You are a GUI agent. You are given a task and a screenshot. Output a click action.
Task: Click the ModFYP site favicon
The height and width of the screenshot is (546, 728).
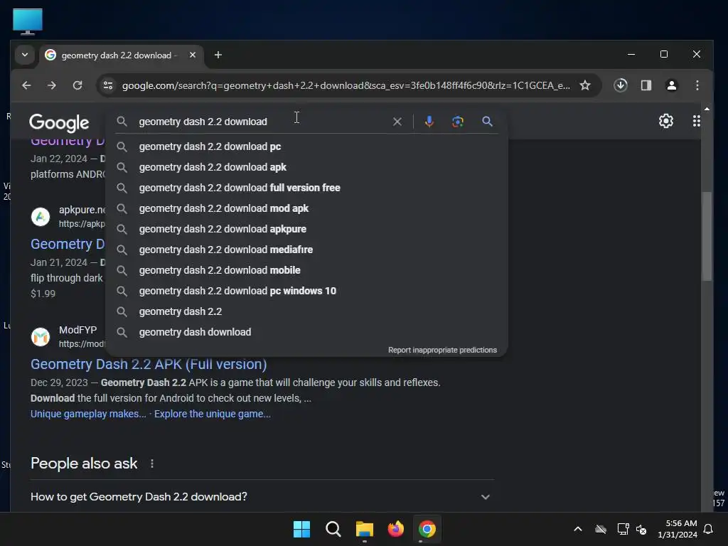[x=41, y=337]
